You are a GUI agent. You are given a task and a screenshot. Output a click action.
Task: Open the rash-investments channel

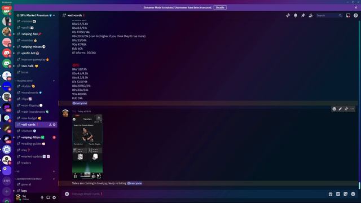[36, 112]
